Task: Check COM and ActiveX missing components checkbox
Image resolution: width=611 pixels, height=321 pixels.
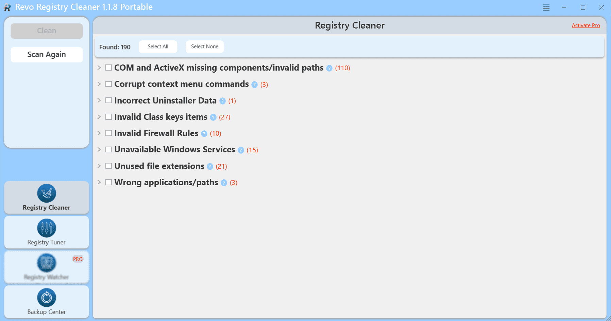Action: coord(108,68)
